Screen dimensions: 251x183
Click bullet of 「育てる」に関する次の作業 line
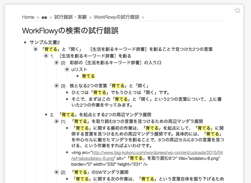[x=67, y=179]
